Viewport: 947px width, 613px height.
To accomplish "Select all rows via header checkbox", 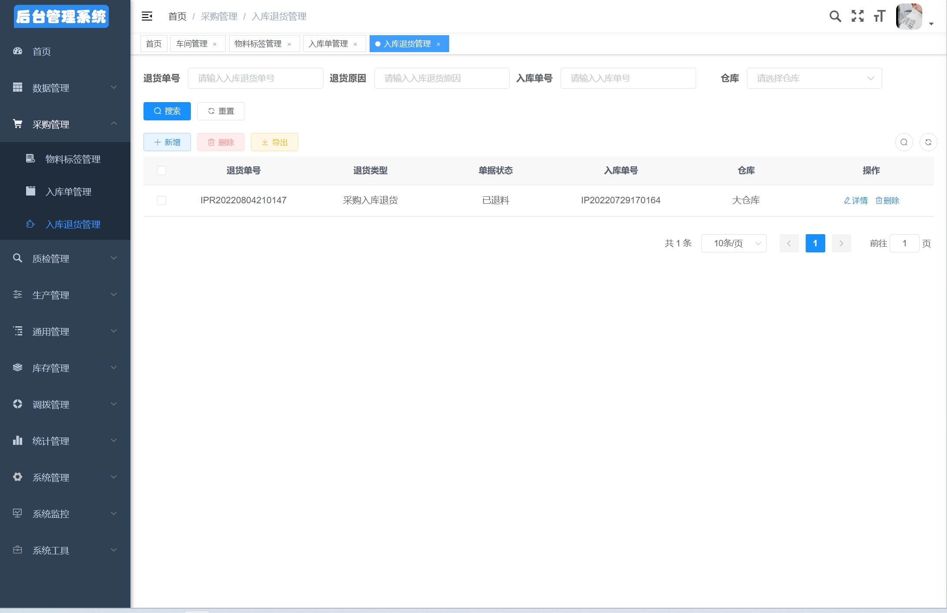I will [x=161, y=170].
